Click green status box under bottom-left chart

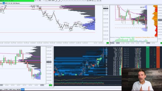[x=51, y=85]
